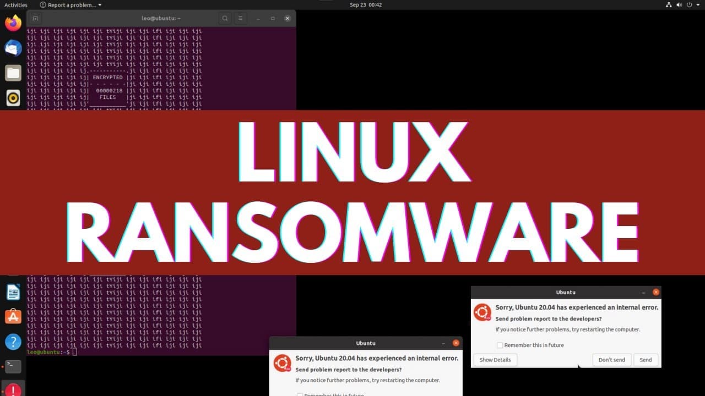705x396 pixels.
Task: Click the 'Ubuntu' title of the right dialog
Action: click(566, 293)
